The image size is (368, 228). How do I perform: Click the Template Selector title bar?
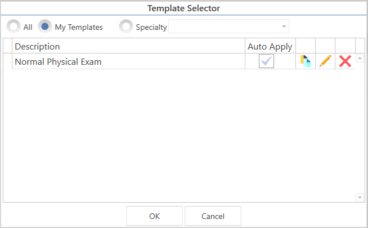(x=184, y=8)
